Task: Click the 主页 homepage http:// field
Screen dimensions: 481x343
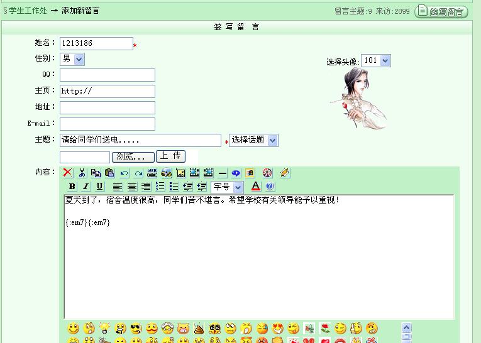Action: tap(108, 91)
